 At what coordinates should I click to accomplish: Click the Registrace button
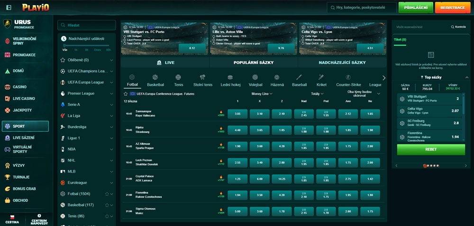[x=453, y=8]
